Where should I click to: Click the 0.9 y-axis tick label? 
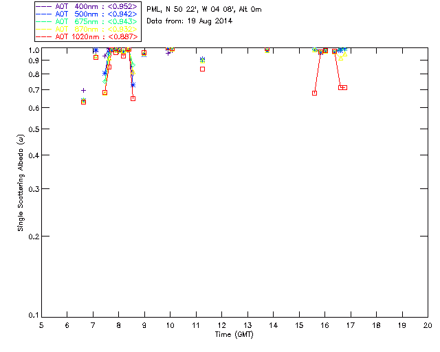(34, 60)
